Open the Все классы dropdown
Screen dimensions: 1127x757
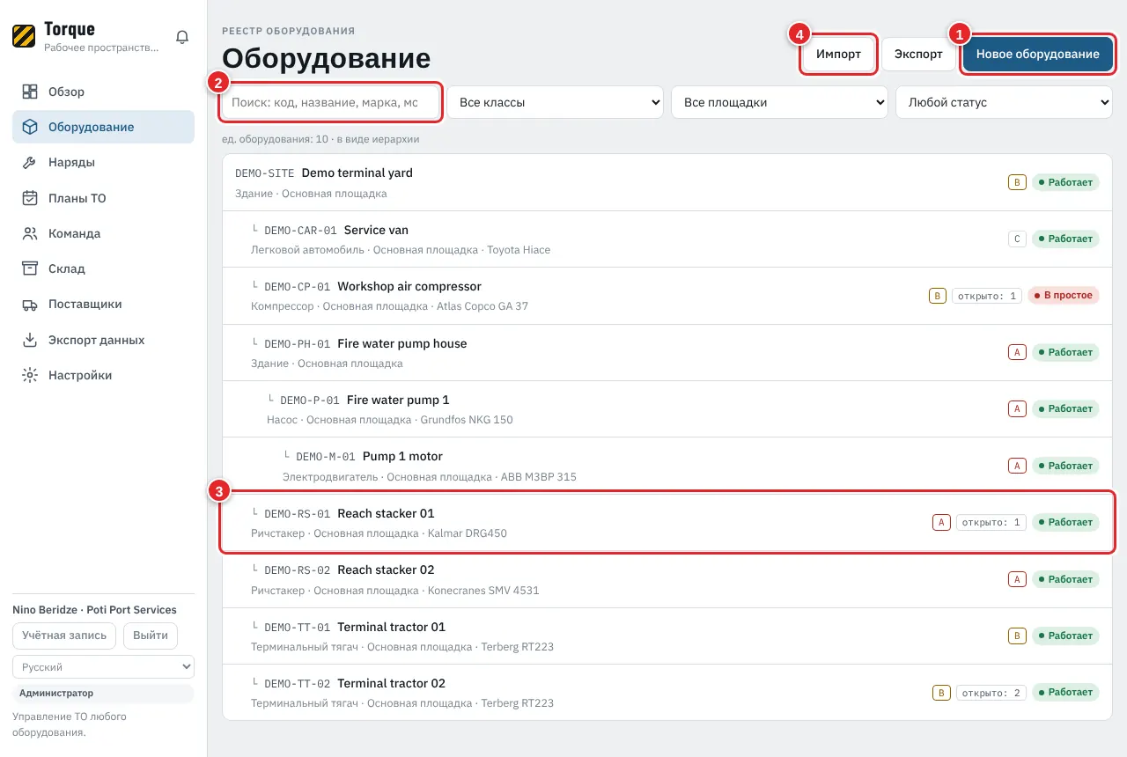[556, 102]
